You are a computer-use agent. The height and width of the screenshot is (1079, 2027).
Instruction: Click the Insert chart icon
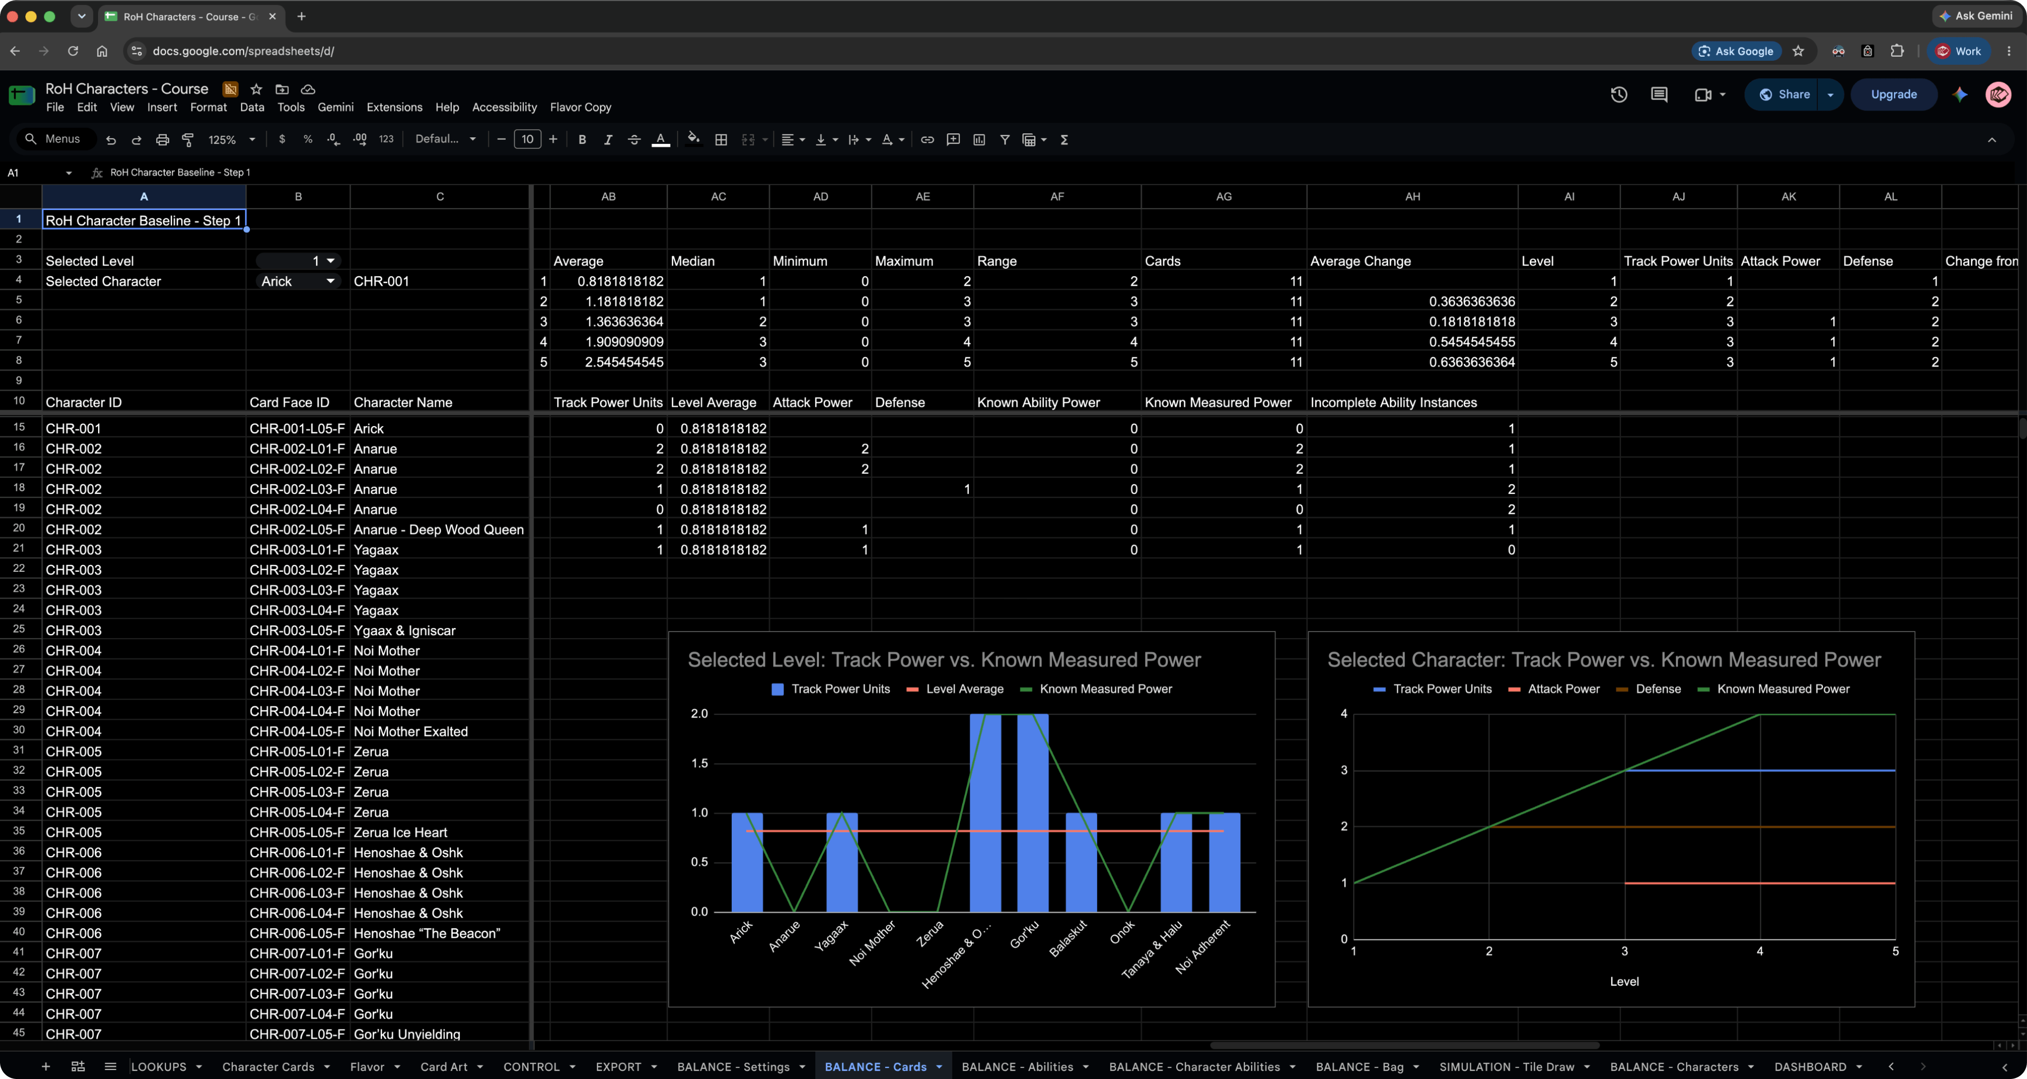(979, 139)
